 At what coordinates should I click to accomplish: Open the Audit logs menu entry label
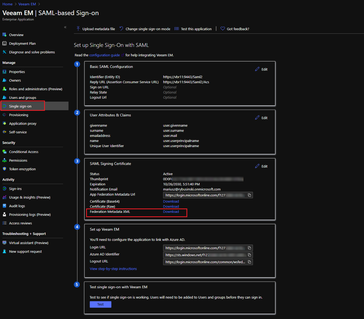(17, 206)
